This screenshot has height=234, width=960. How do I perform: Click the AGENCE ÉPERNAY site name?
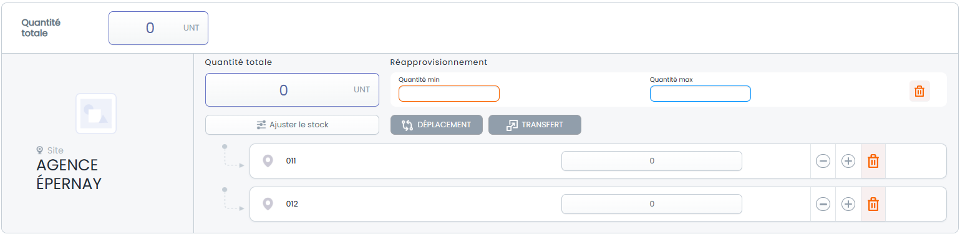click(x=69, y=175)
